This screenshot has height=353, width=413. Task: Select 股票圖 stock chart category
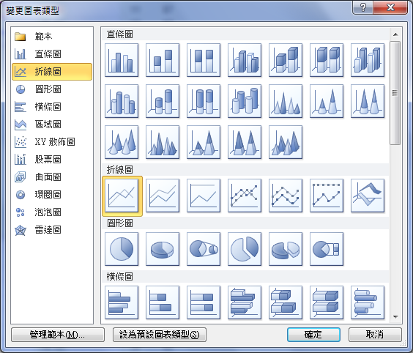pos(52,160)
